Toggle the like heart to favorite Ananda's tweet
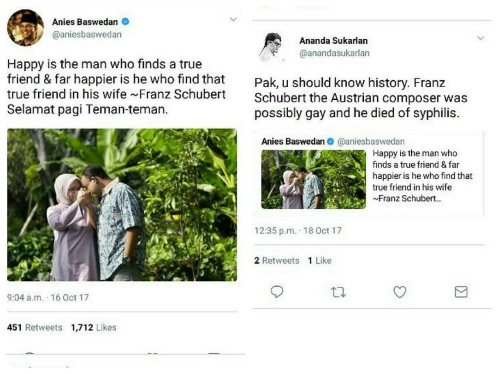This screenshot has height=374, width=498. (401, 292)
